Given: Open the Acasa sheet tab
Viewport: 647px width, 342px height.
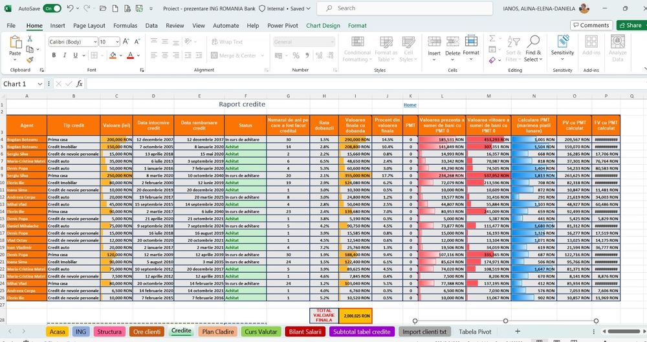Looking at the screenshot, I should (x=58, y=332).
